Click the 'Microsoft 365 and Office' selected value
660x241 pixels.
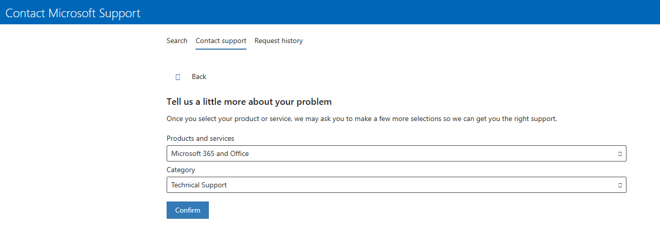pyautogui.click(x=210, y=153)
